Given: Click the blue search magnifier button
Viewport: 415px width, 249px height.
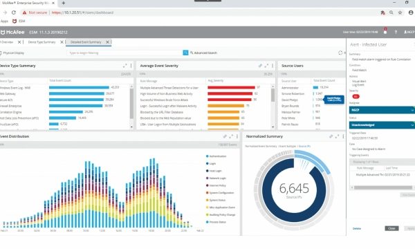Looking at the screenshot, I should [x=185, y=53].
